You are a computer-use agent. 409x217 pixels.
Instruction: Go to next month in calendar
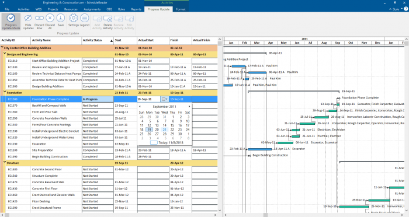point(189,107)
